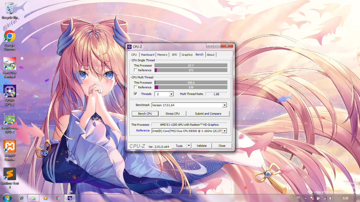Switch to the Memory tab
This screenshot has height=202, width=360.
point(162,55)
